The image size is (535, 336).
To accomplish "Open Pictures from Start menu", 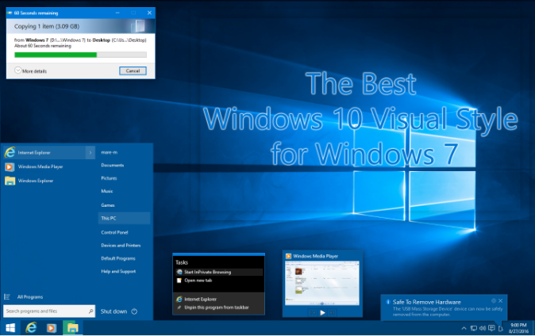I will pyautogui.click(x=109, y=178).
